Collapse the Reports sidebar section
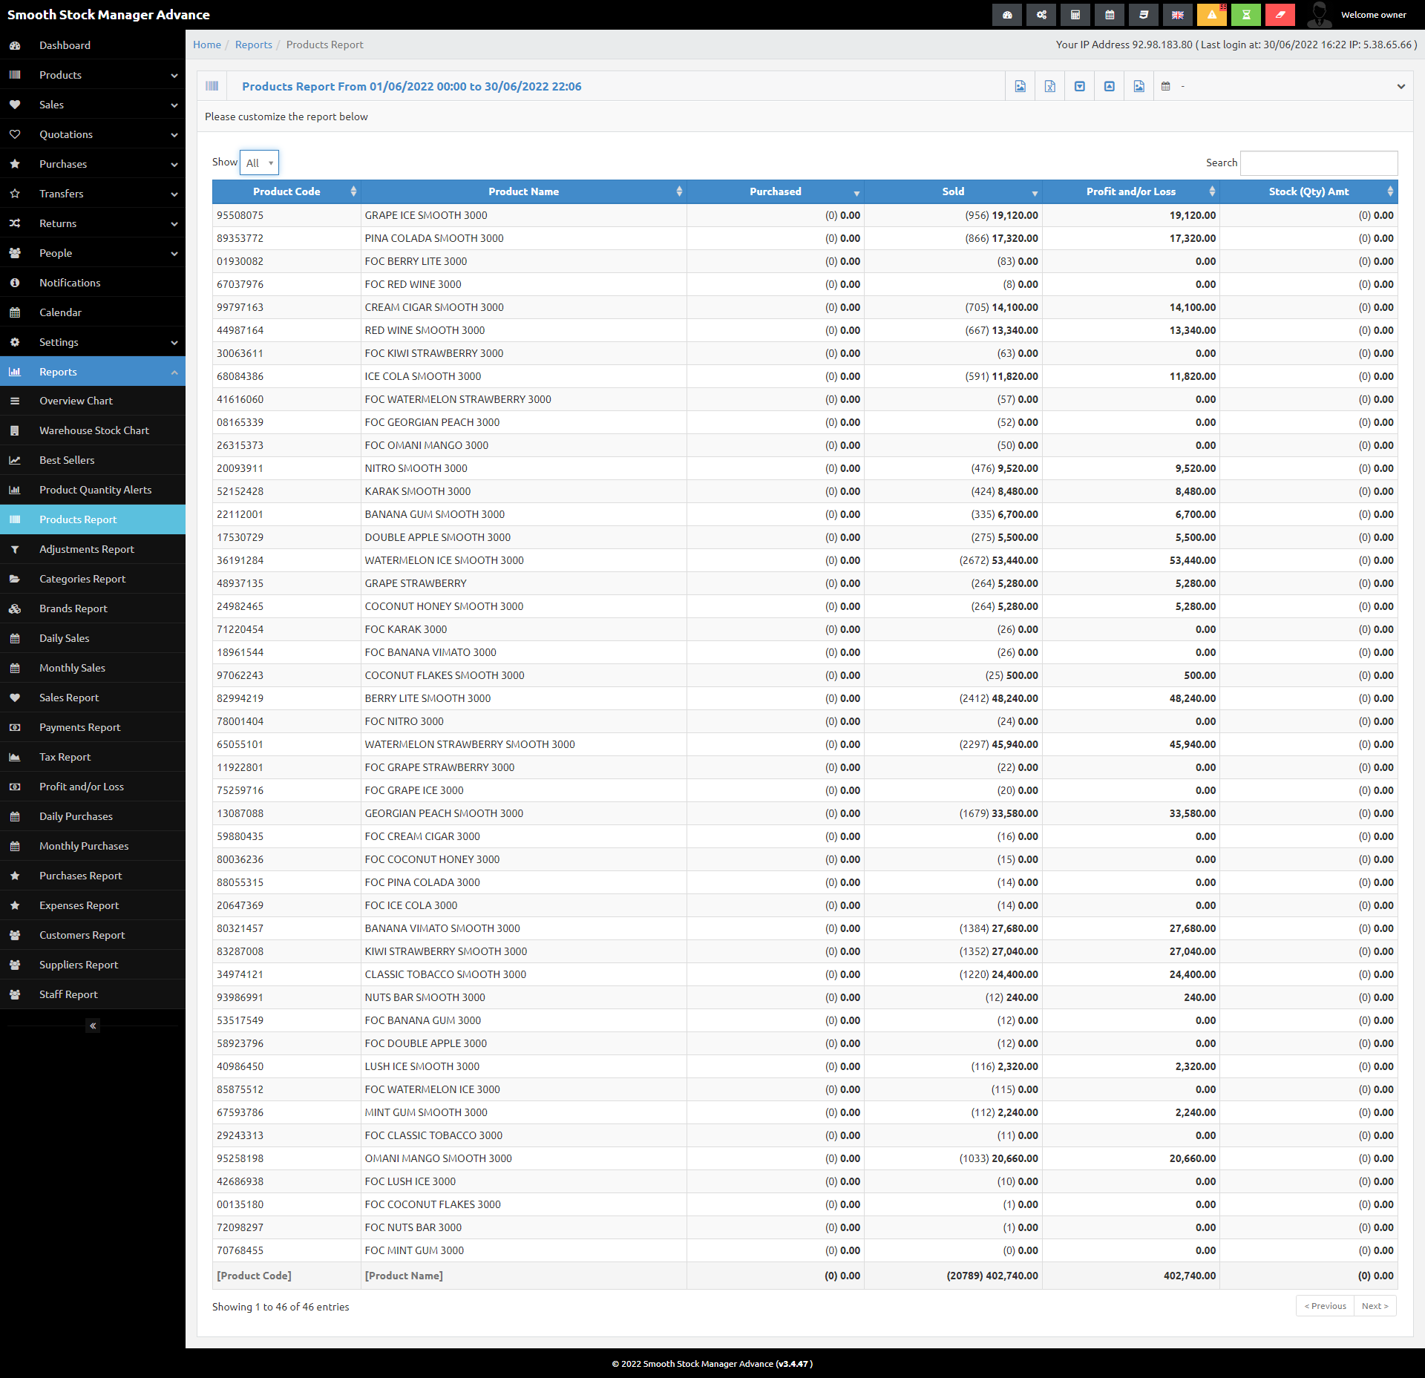1425x1378 pixels. 93,372
